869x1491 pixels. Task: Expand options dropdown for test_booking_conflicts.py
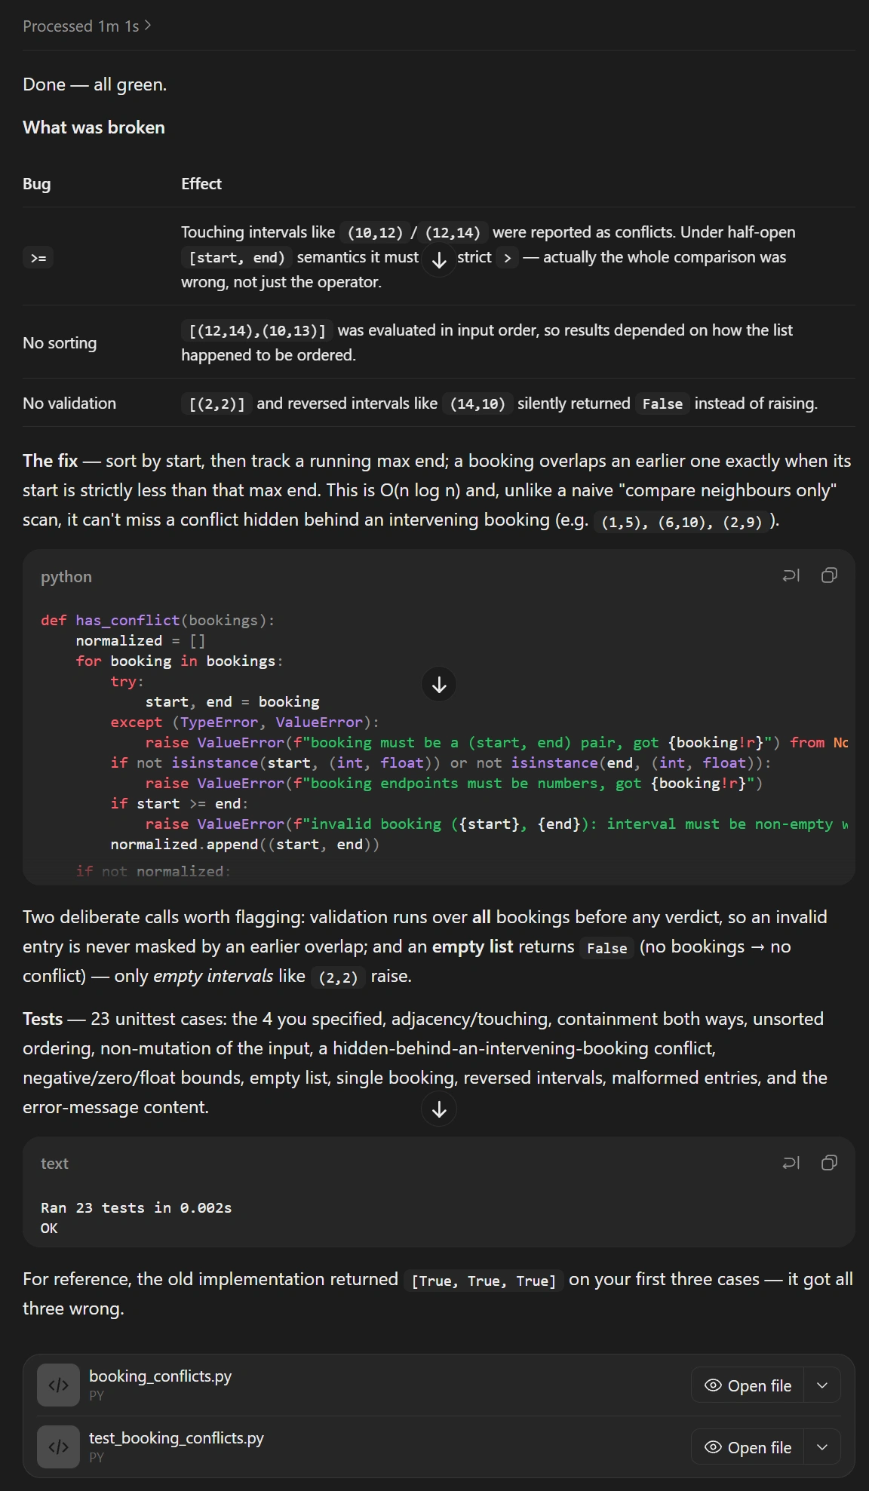[822, 1447]
